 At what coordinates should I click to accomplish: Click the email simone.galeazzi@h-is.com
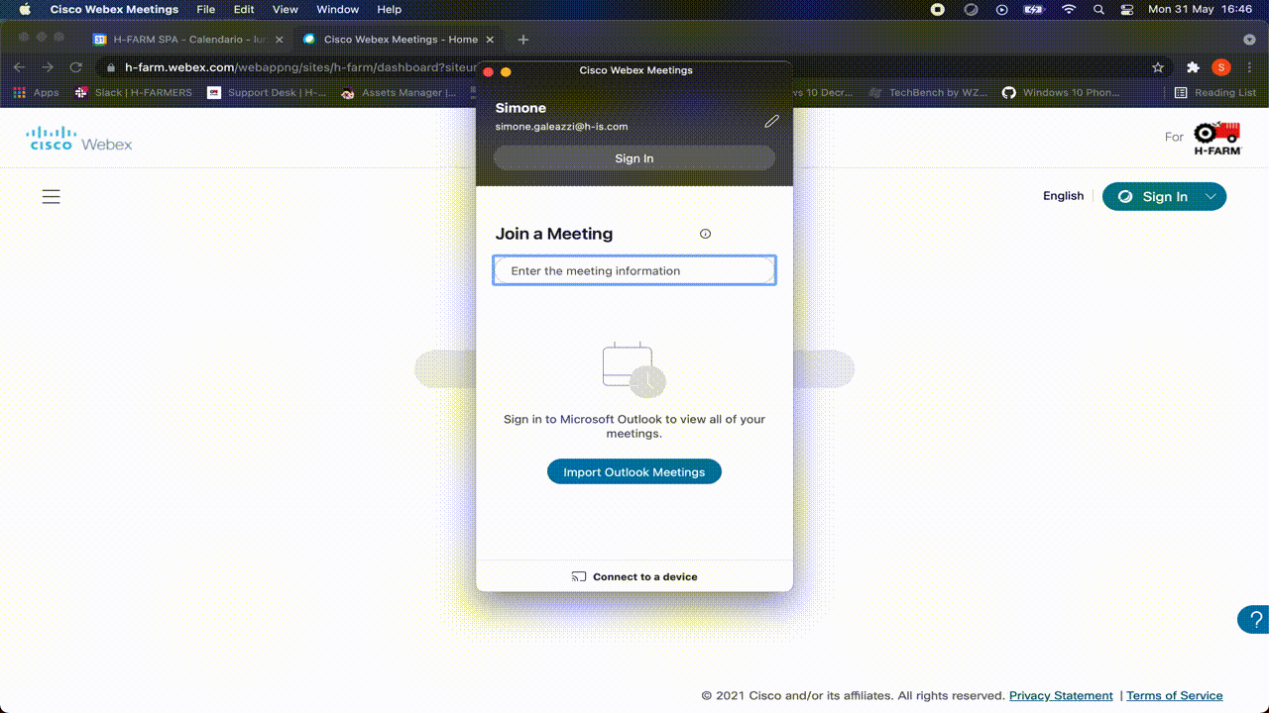coord(561,127)
